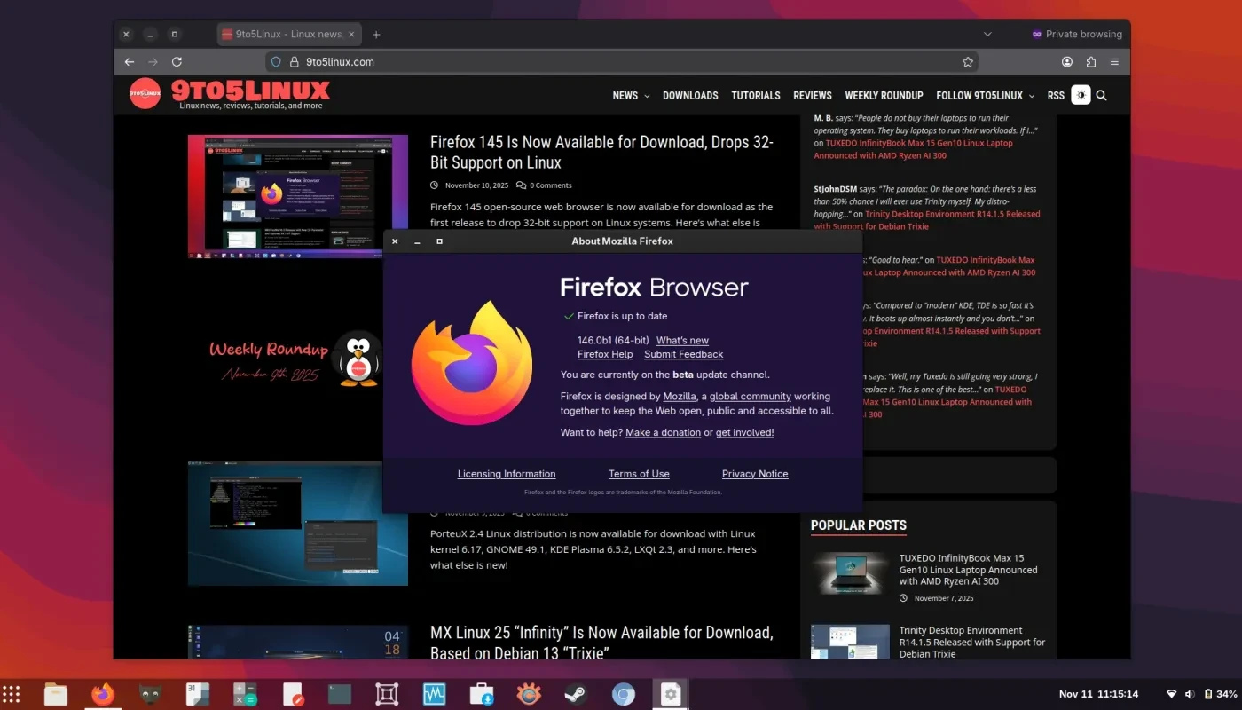Click the Make a donation link
This screenshot has width=1242, height=710.
pos(663,432)
